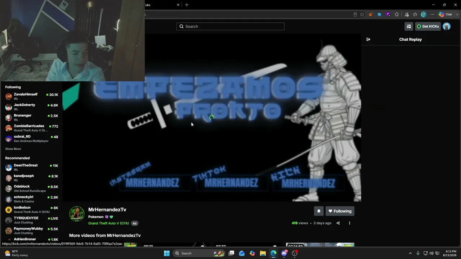Open the Windows Start menu
Screen dimensions: 461x259
(x=167, y=253)
